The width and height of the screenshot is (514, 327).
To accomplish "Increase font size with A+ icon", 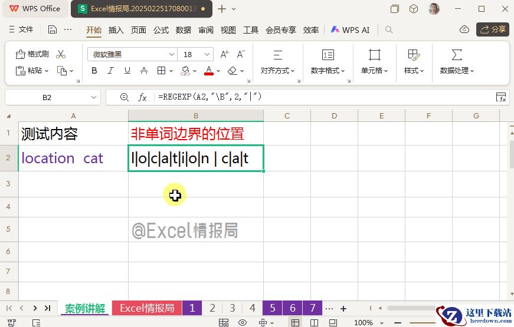I will coord(225,54).
